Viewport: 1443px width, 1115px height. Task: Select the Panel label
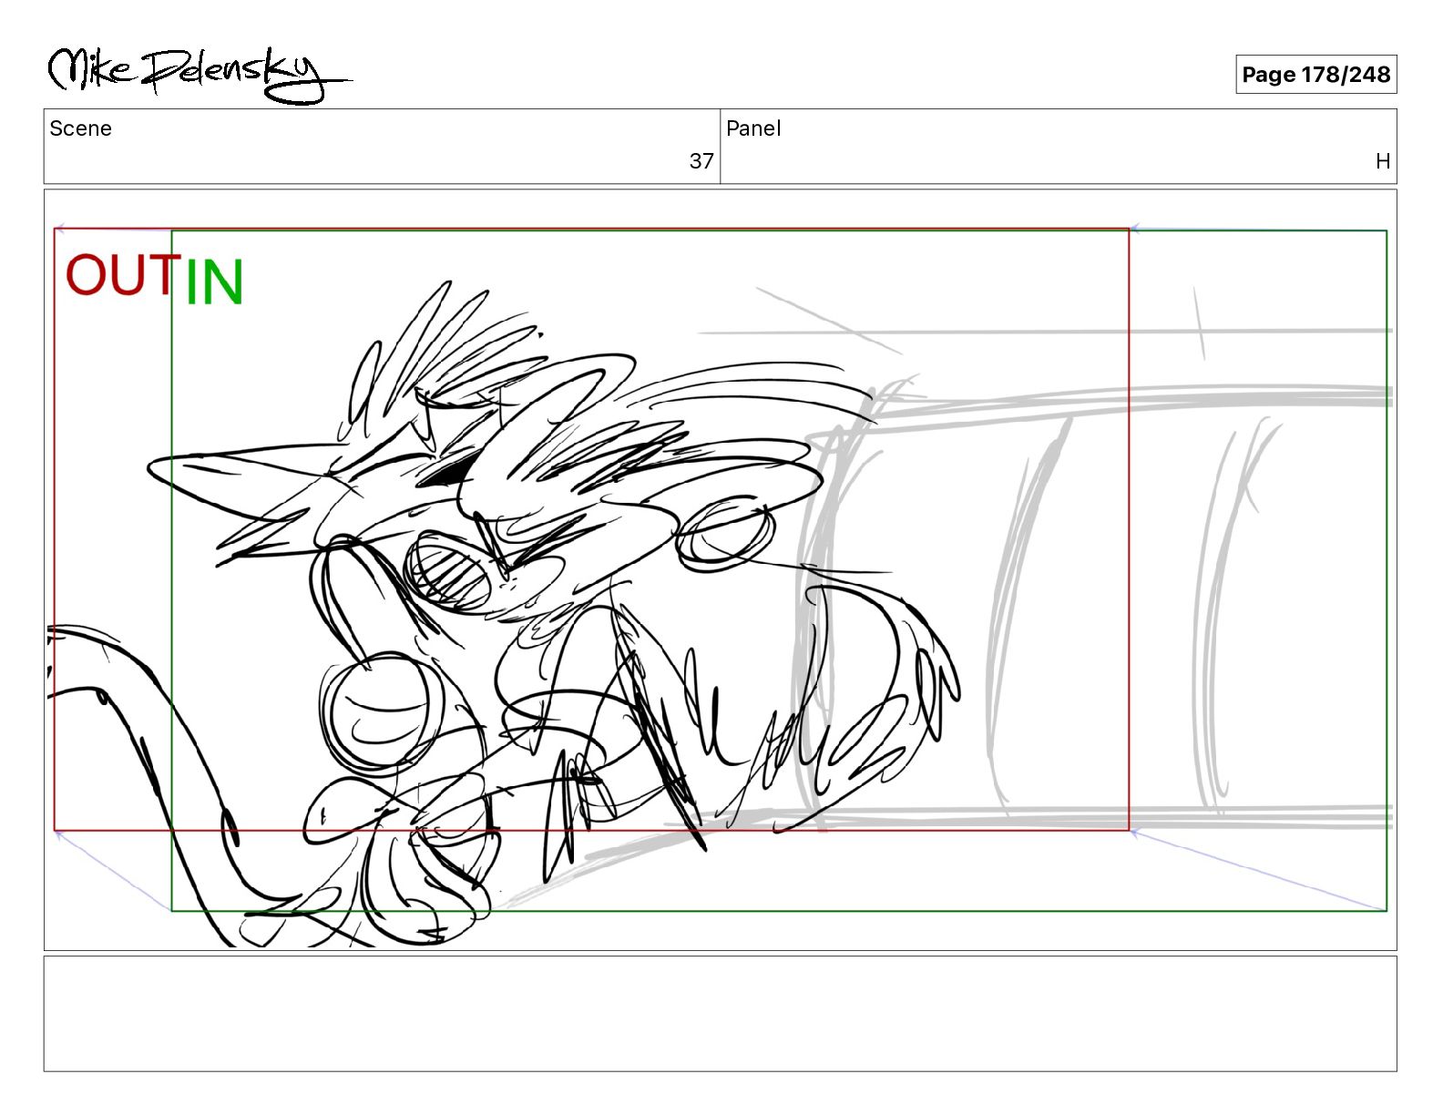coord(753,128)
